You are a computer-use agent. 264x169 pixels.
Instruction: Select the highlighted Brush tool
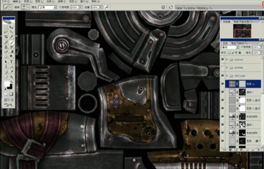point(11,42)
